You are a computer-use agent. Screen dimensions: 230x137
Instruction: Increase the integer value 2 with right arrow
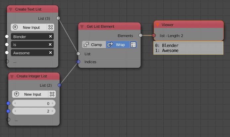(53, 111)
